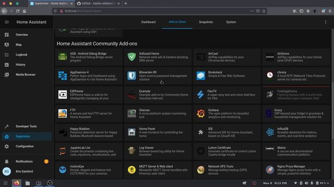Open the Happy Bubbles add-on card

coord(89,132)
